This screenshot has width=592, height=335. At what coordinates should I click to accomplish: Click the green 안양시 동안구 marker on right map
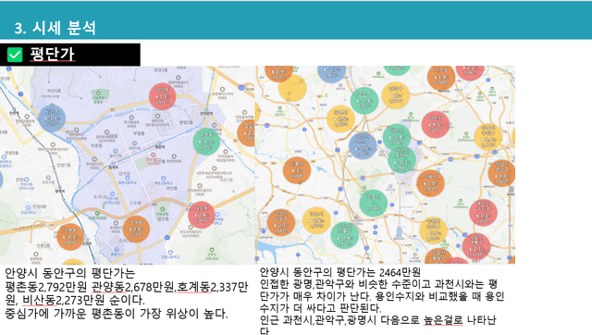(x=401, y=159)
